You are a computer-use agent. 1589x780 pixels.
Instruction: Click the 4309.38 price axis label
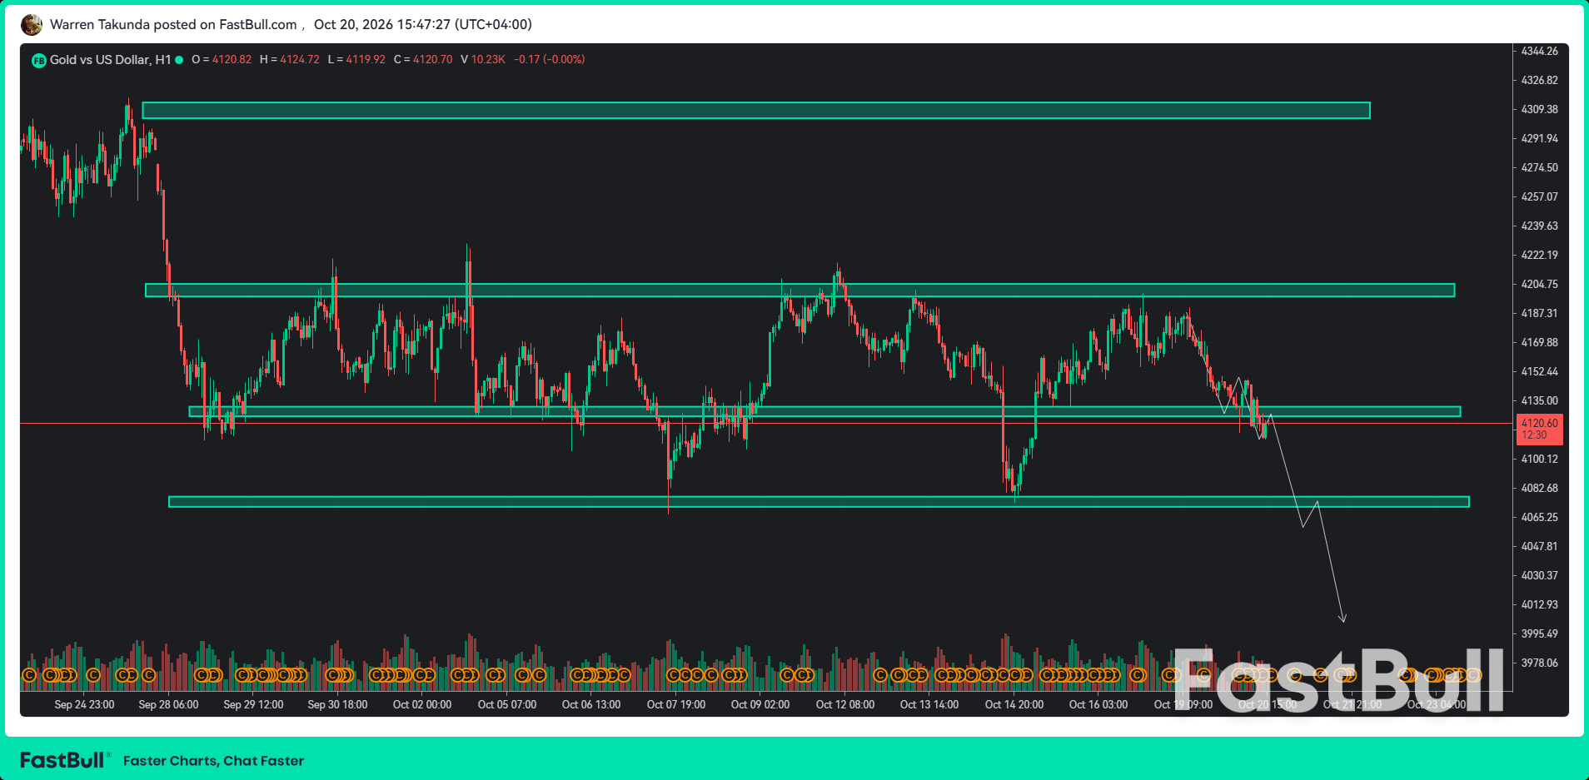pyautogui.click(x=1539, y=110)
